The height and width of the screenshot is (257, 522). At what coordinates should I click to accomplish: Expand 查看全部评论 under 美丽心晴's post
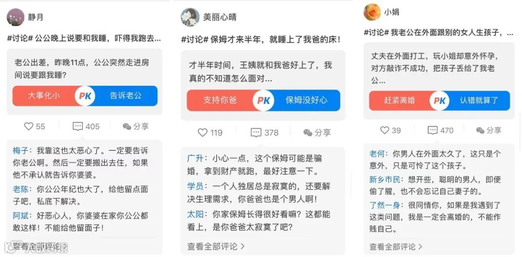216,246
